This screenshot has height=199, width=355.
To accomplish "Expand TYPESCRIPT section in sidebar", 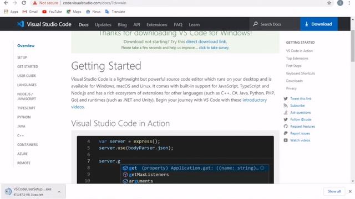I will 26,108.
